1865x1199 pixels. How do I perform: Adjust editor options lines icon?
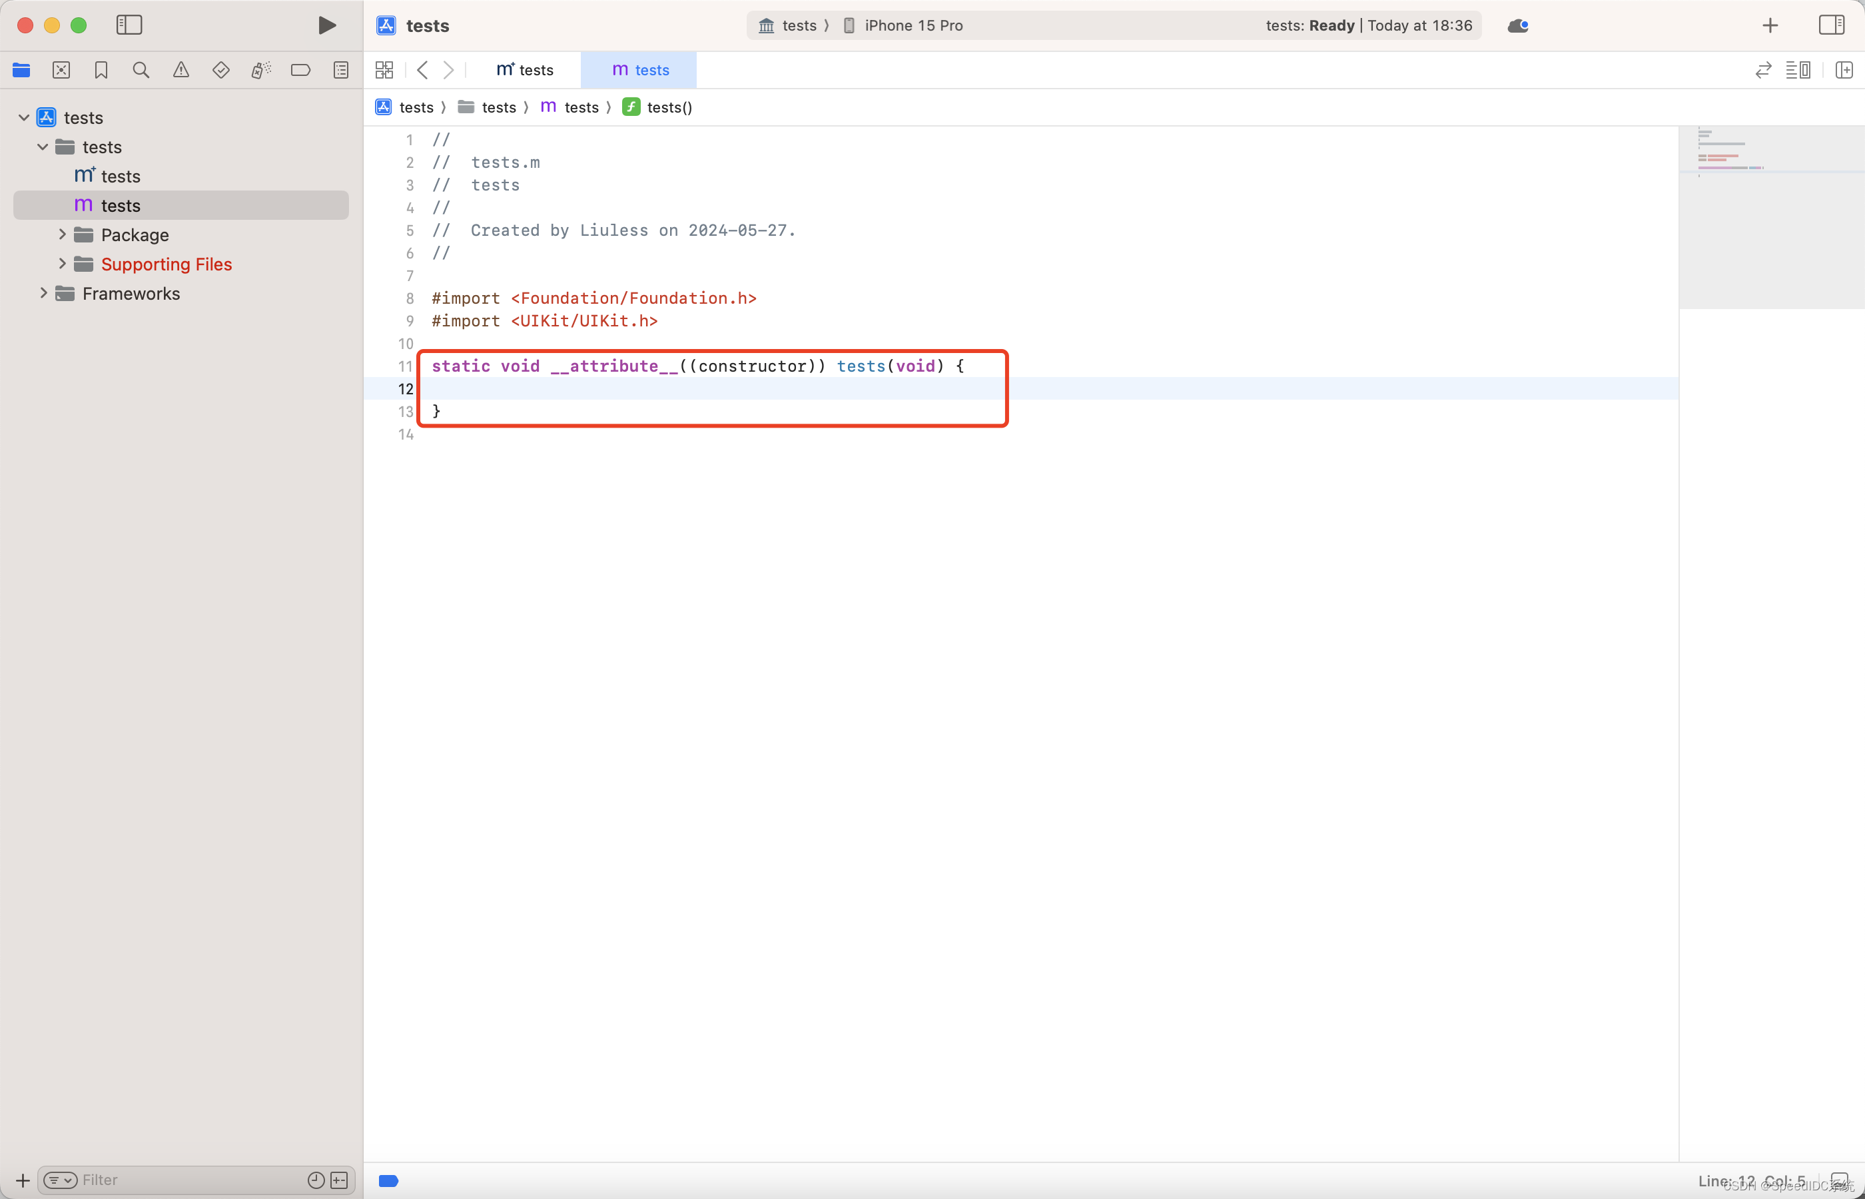tap(1798, 70)
